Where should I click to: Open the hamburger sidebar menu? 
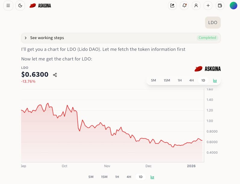[8, 5]
